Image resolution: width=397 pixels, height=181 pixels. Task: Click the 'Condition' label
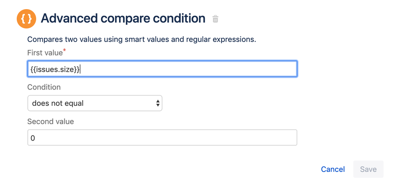tap(44, 87)
